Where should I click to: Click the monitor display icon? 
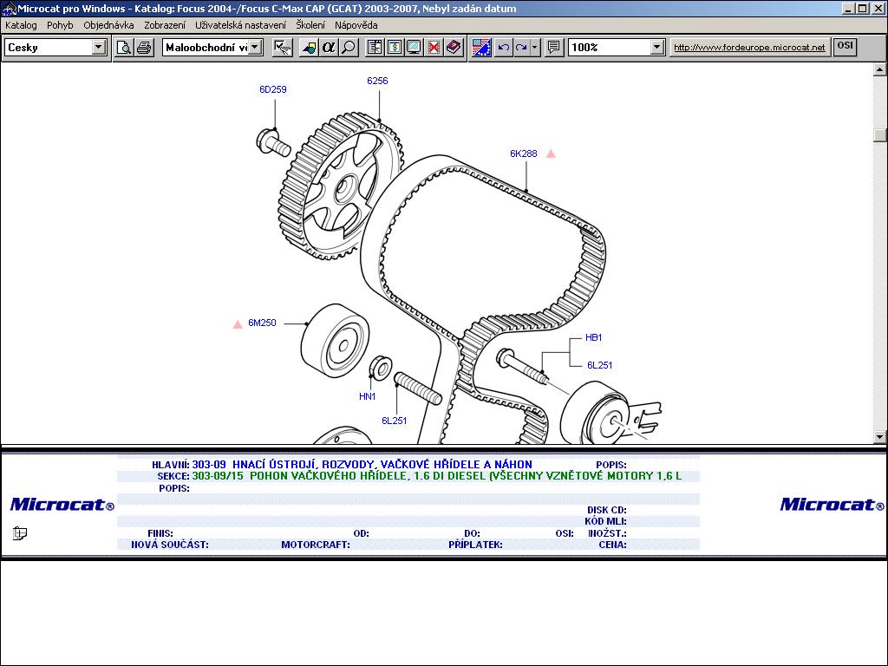(x=414, y=48)
